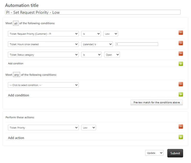Open the Low value dropdown in first condition
This screenshot has width=191, height=163.
coord(111,34)
